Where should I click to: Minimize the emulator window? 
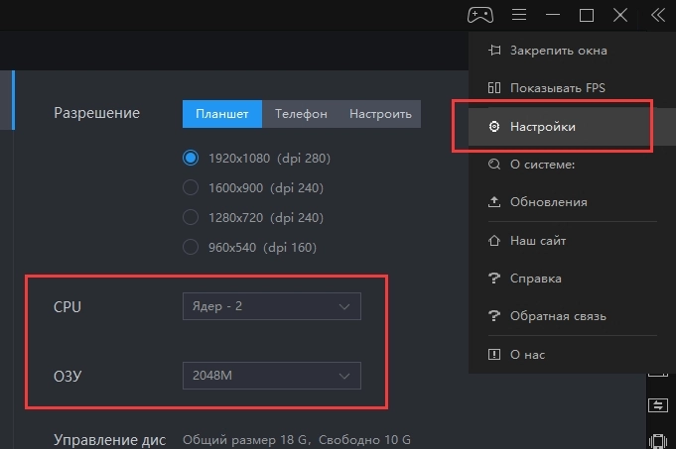[553, 15]
